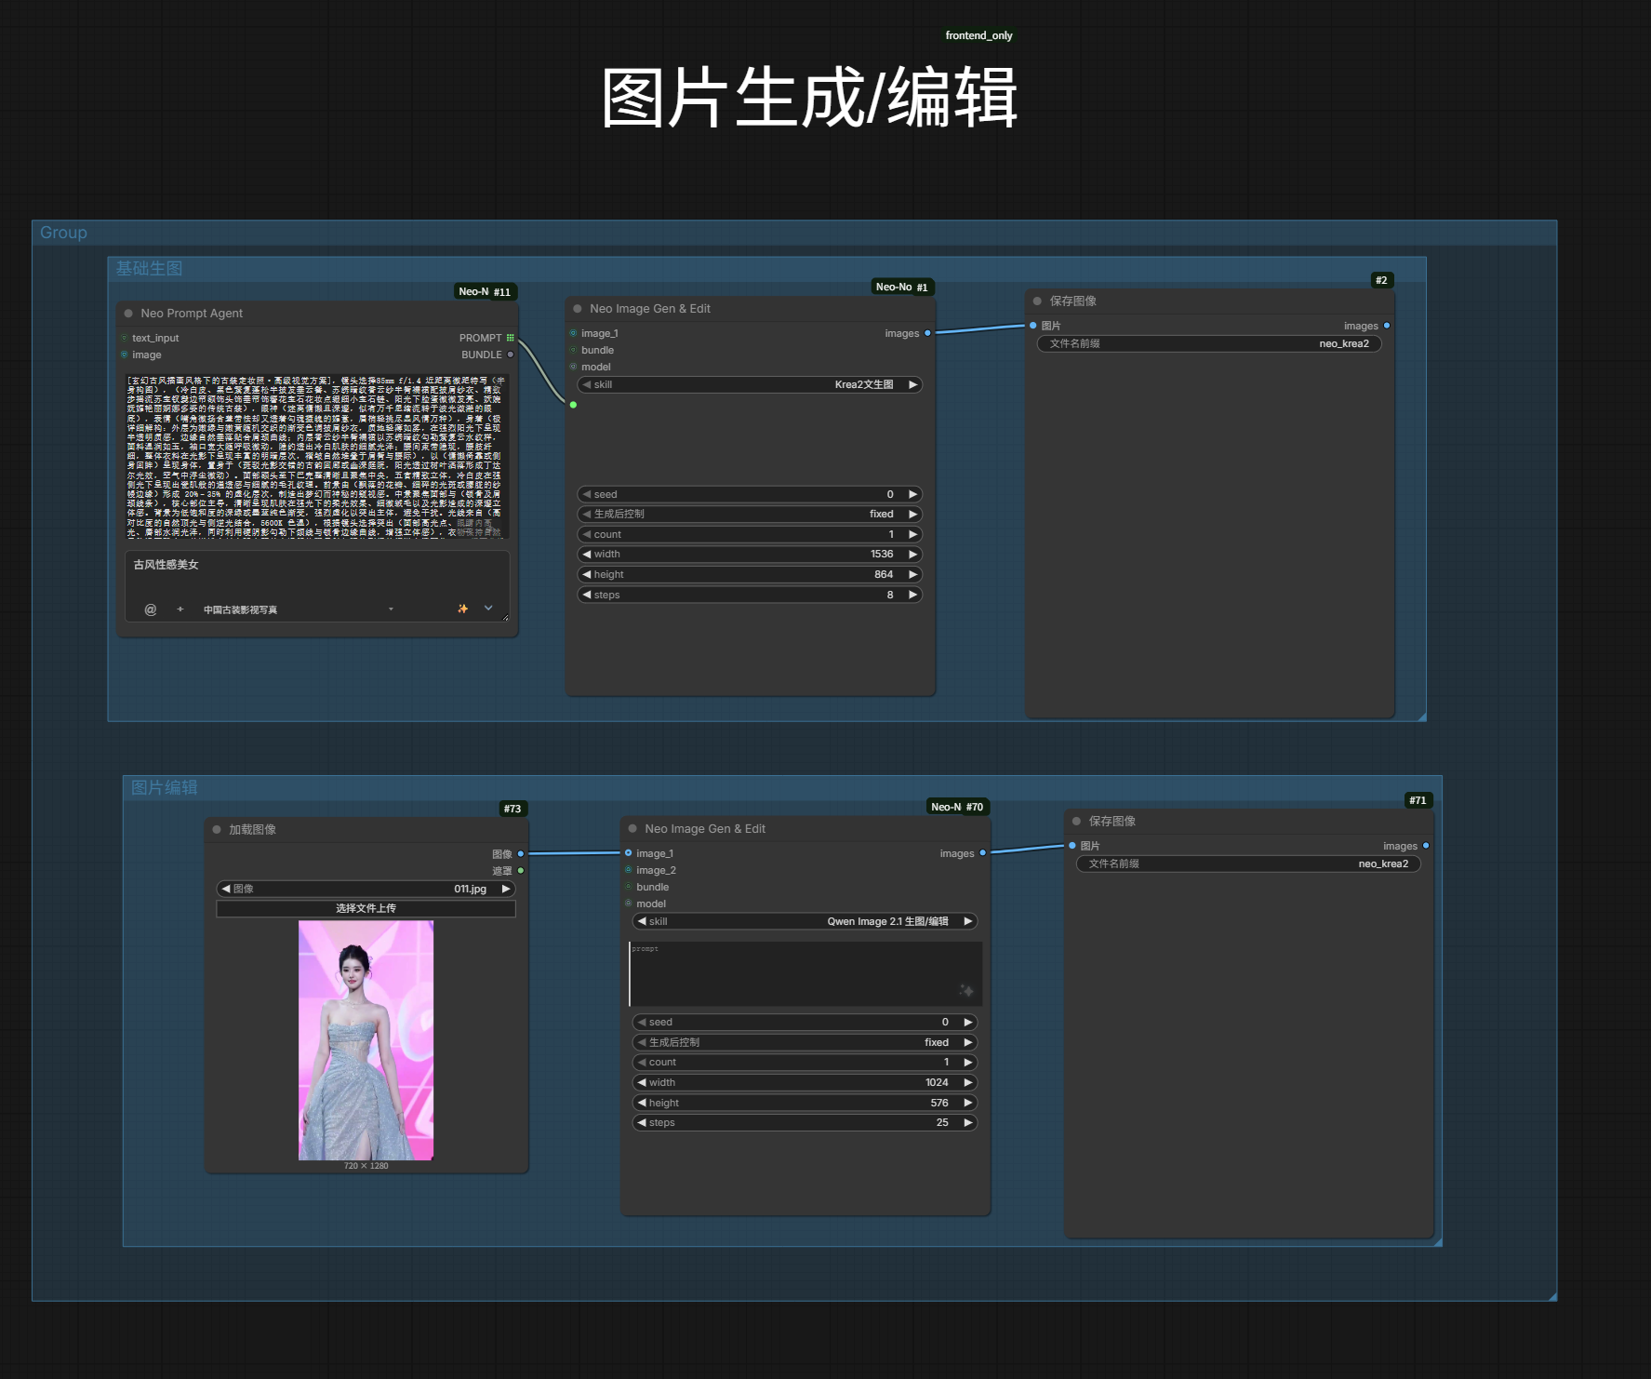Screen dimensions: 1651x1379
Task: Open the 生成后控制 fixed dropdown in node #70
Action: (805, 1042)
